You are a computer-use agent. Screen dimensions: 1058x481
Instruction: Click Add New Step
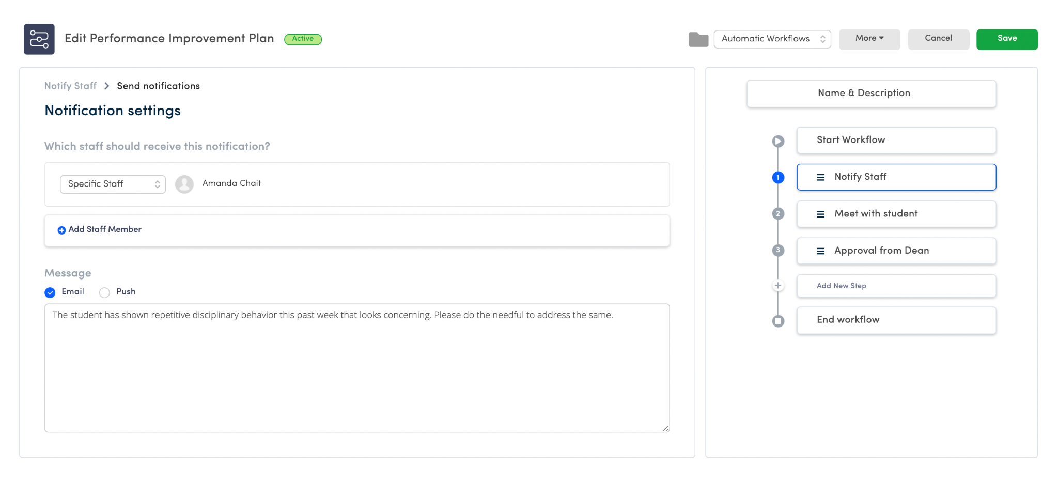[x=896, y=286]
